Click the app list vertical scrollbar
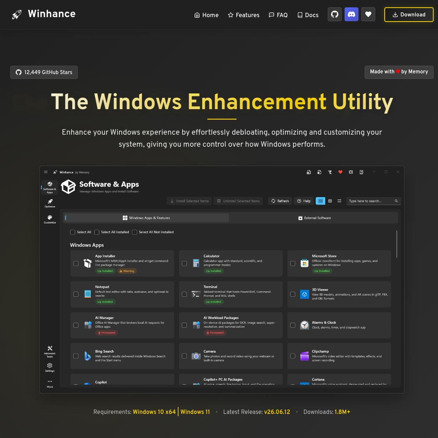Image resolution: width=438 pixels, height=438 pixels. click(397, 244)
